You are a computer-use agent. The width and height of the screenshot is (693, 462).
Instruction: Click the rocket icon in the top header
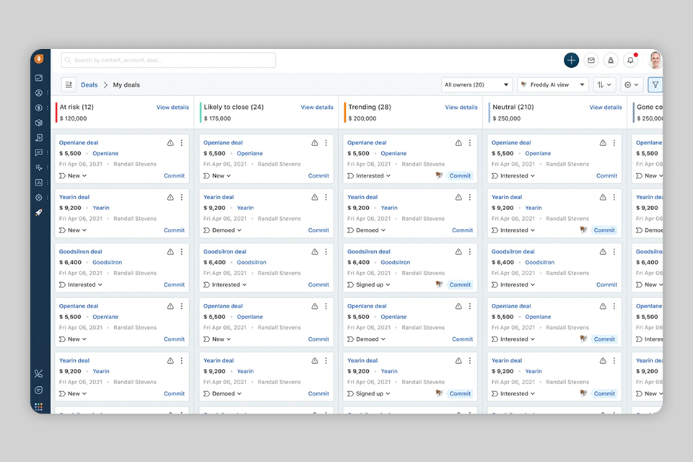(611, 60)
